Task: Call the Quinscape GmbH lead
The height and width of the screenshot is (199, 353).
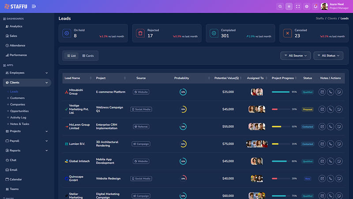Action: 330,179
